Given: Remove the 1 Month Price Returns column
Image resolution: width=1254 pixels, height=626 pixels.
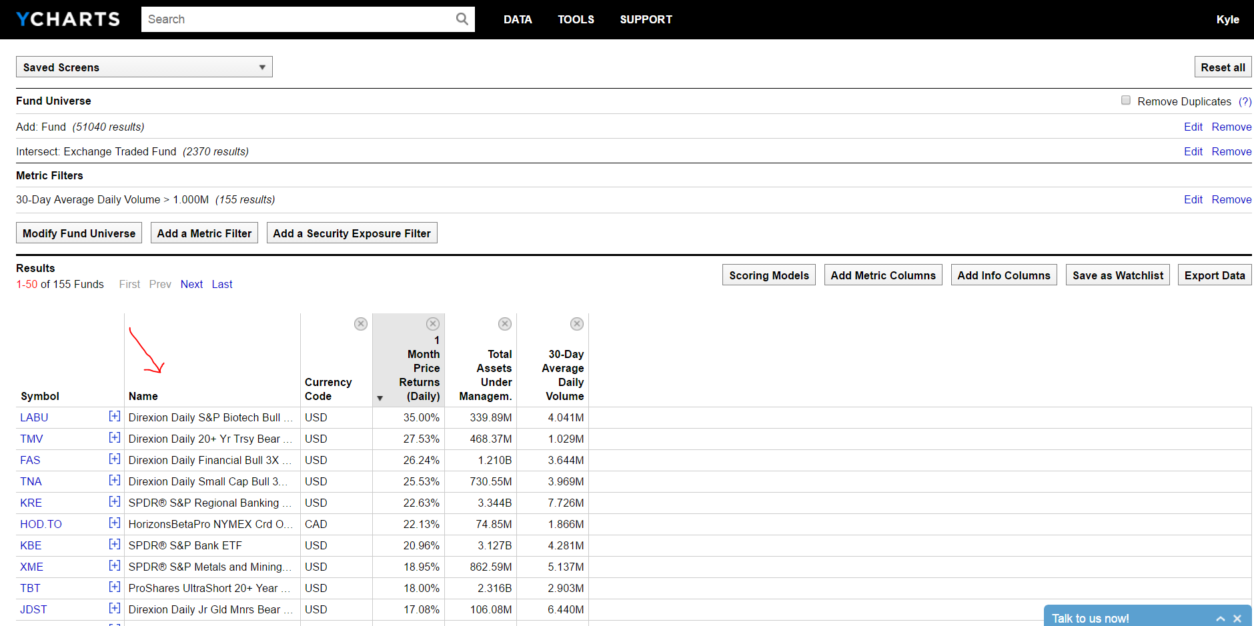Looking at the screenshot, I should 433,324.
